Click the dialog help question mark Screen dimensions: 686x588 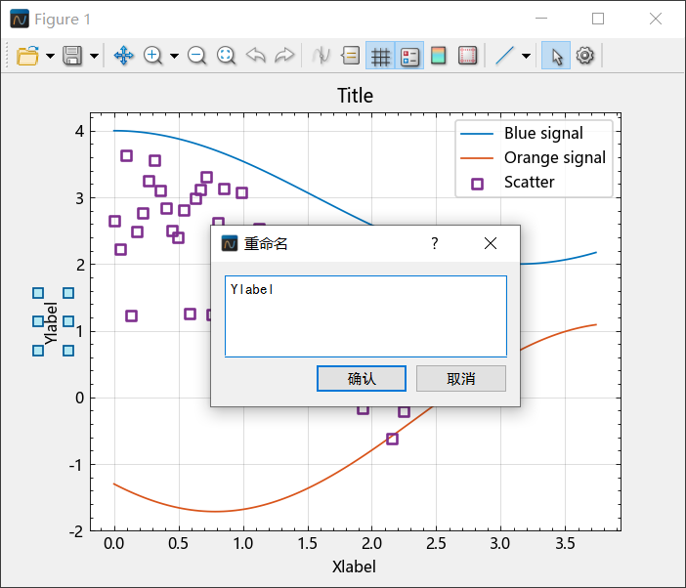[435, 243]
